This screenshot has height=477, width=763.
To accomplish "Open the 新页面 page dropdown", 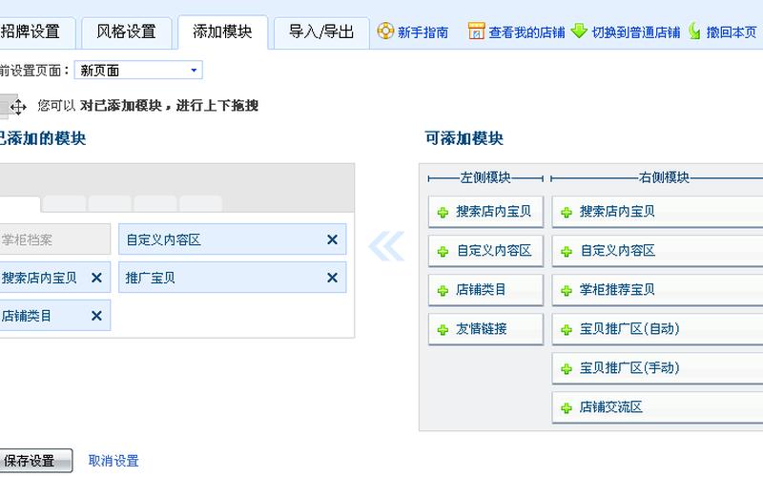I will pos(138,70).
